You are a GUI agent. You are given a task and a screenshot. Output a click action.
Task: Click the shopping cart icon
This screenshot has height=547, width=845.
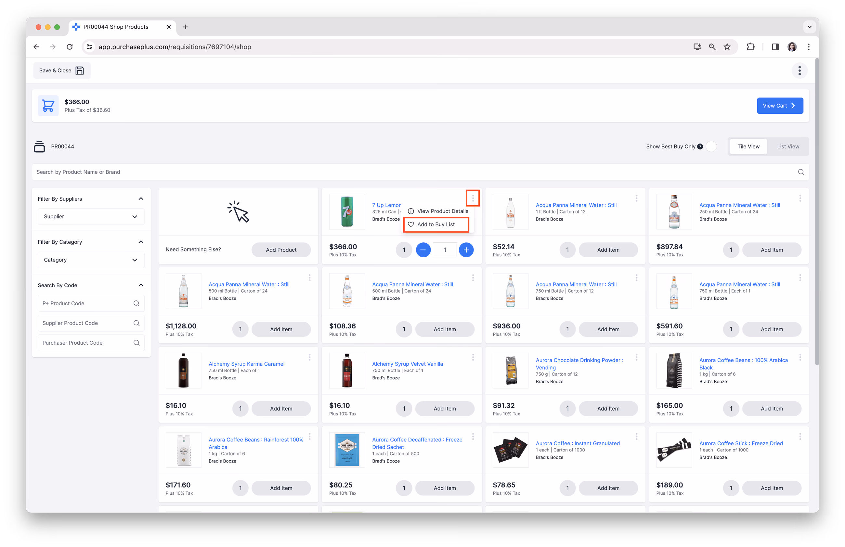(48, 106)
